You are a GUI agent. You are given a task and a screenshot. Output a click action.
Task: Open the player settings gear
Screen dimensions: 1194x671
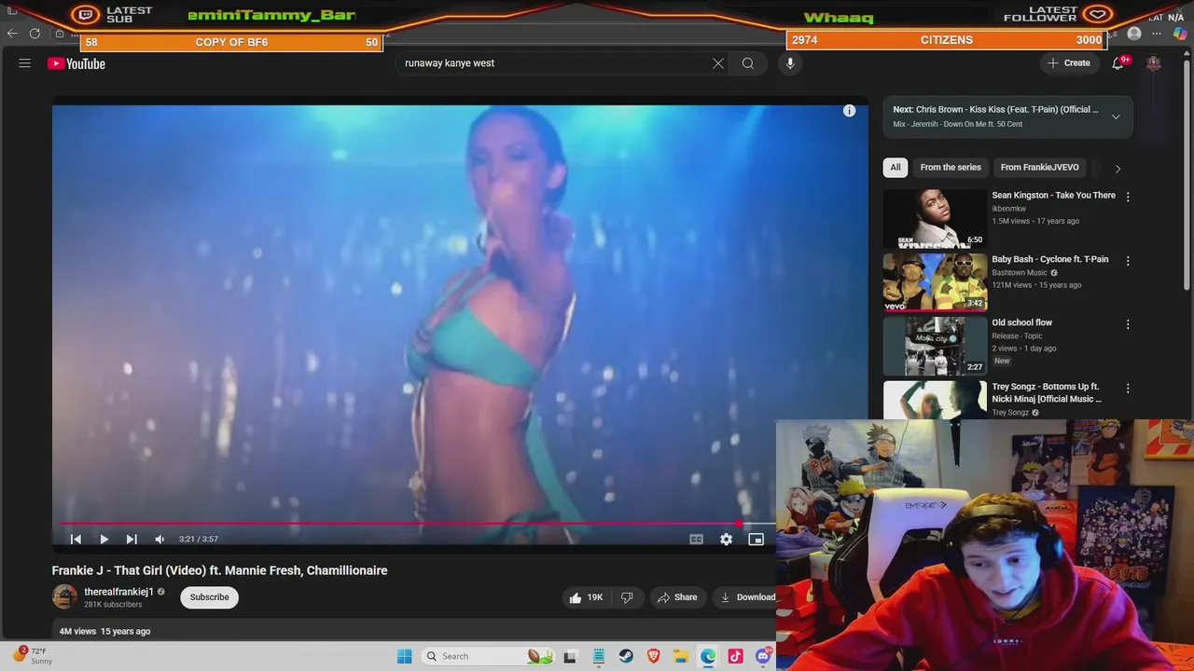click(726, 539)
